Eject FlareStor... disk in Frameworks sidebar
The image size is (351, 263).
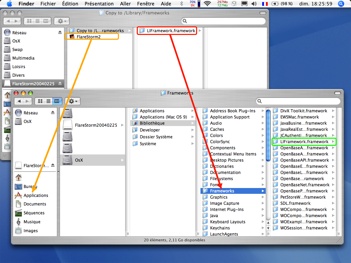(53, 165)
